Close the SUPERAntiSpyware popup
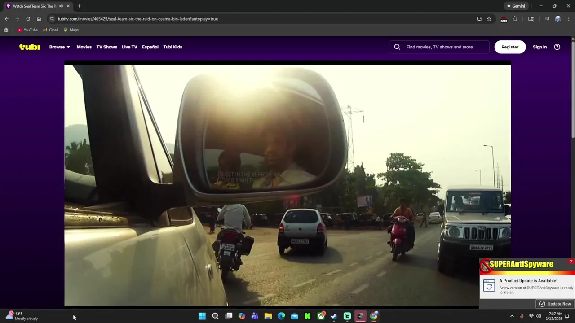The width and height of the screenshot is (575, 323). tap(571, 261)
